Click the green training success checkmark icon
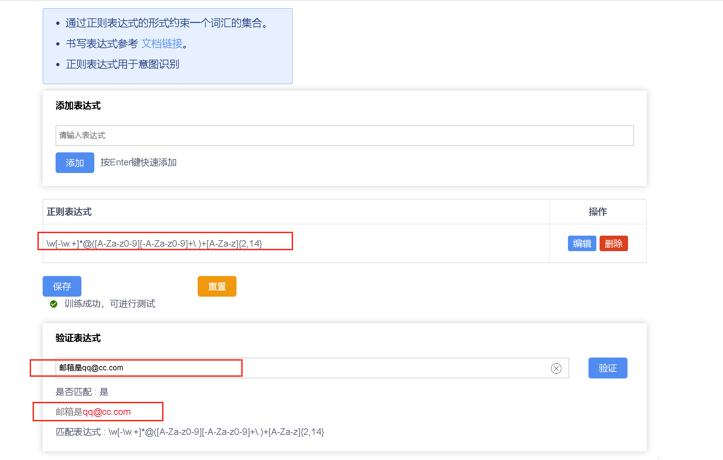The height and width of the screenshot is (460, 723). [x=54, y=304]
